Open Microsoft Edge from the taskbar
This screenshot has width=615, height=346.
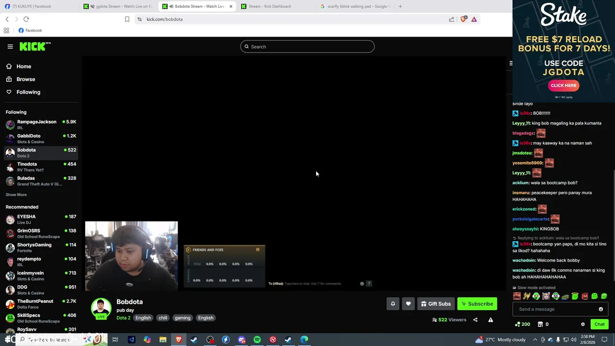(304, 340)
